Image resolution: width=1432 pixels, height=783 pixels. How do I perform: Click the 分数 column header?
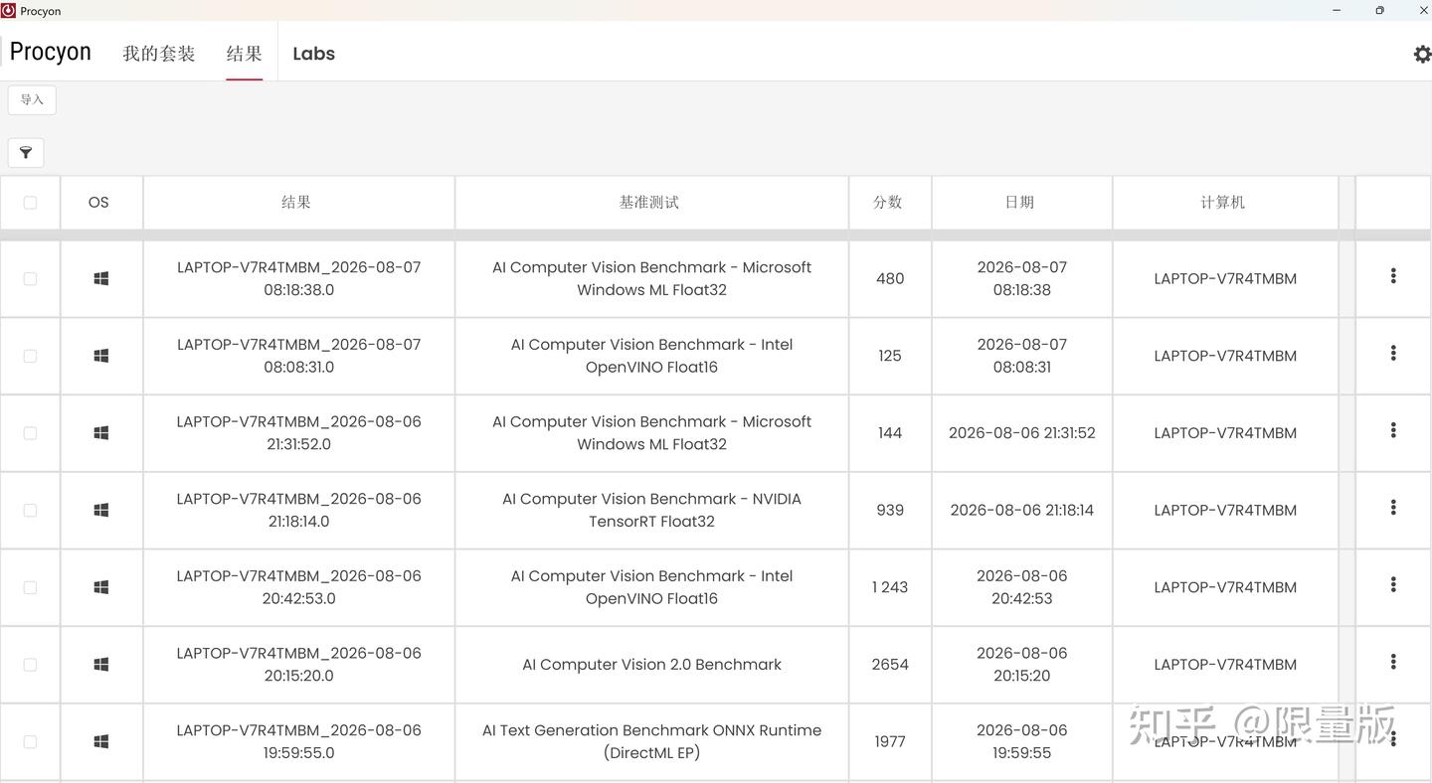pos(888,203)
